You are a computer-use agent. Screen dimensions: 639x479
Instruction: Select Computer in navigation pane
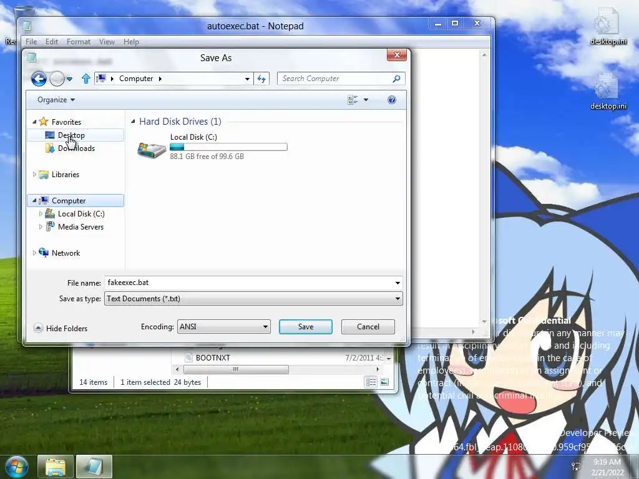click(69, 200)
